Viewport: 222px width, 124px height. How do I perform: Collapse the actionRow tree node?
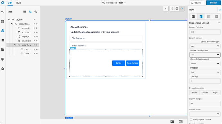pyautogui.click(x=15, y=45)
